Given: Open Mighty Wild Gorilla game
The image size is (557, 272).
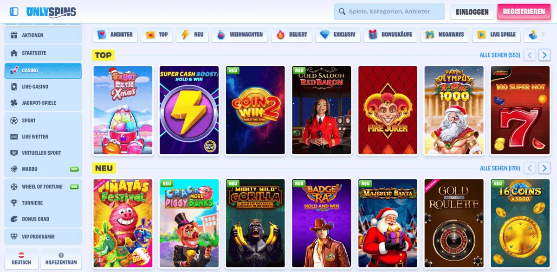Looking at the screenshot, I should (x=255, y=223).
